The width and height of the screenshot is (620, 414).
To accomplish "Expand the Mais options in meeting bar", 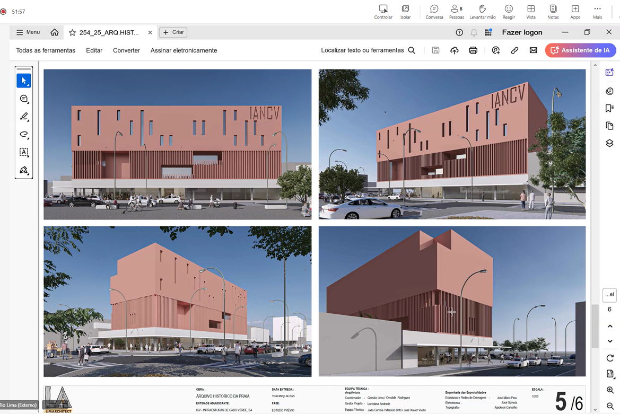I will click(597, 12).
